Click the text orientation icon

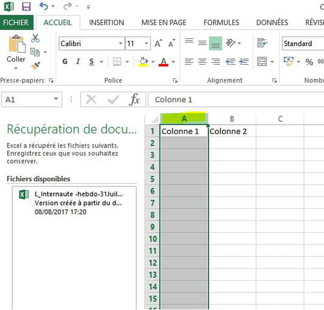231,43
